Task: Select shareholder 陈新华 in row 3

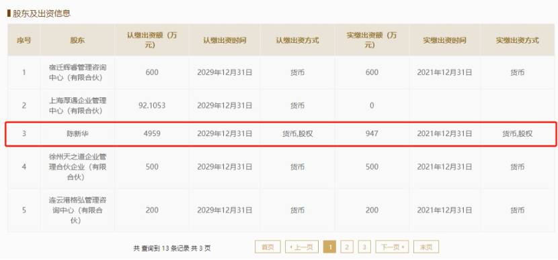Action: pos(77,134)
